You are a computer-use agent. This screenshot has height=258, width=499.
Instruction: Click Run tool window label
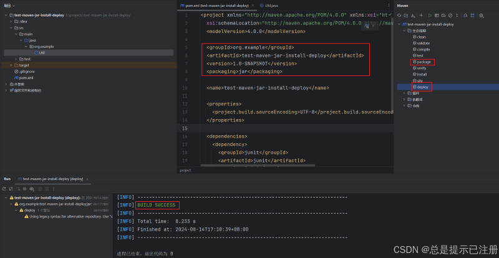(x=7, y=179)
